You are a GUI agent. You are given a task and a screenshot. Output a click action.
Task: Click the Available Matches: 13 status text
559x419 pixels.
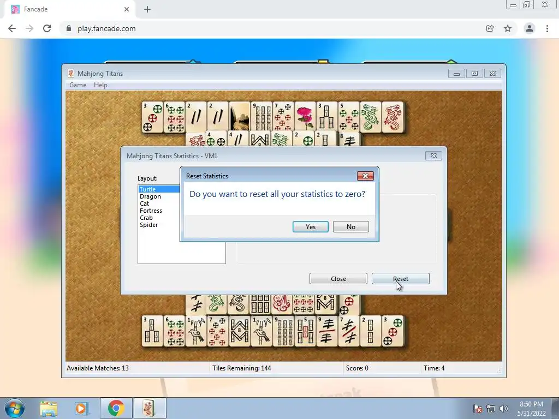98,368
